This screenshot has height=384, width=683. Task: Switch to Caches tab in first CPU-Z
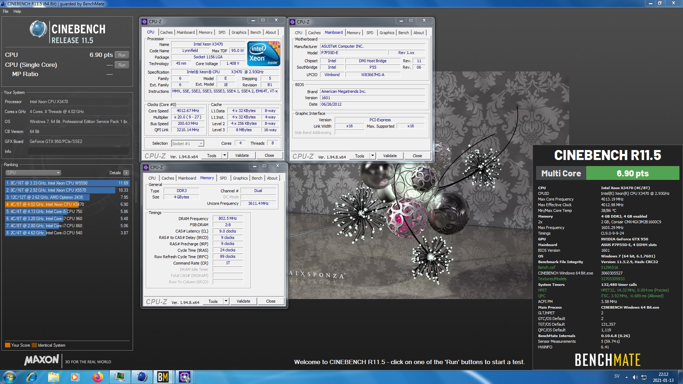click(x=166, y=32)
